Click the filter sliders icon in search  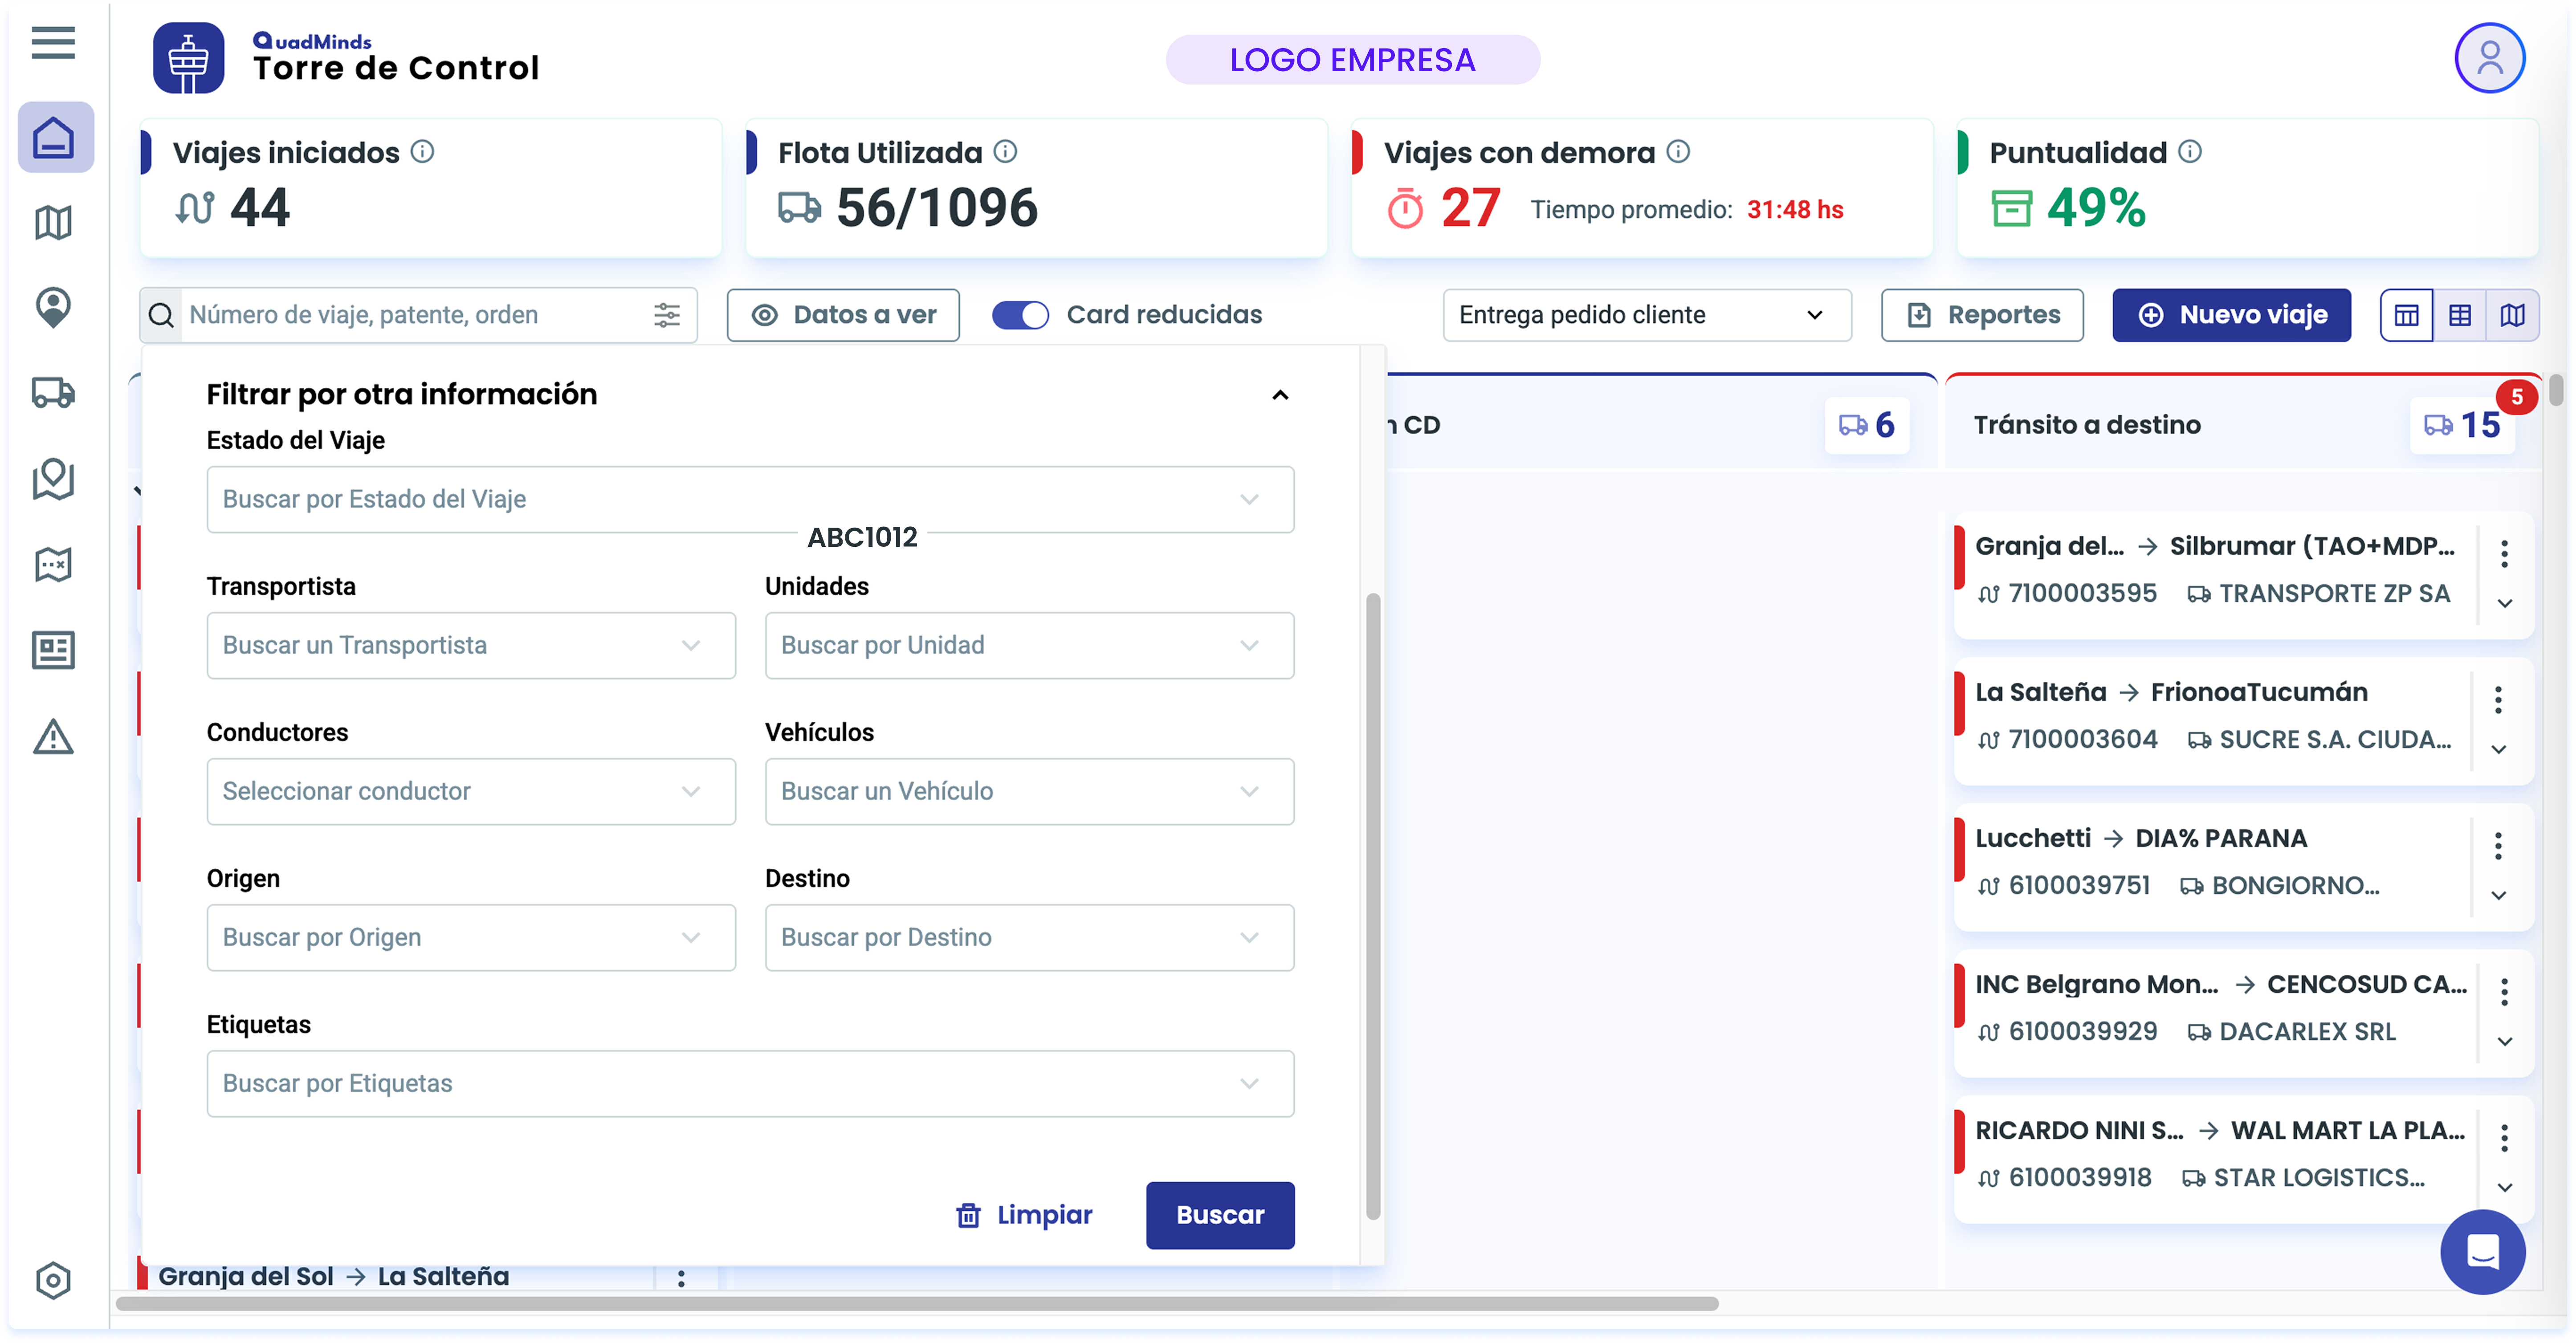(x=667, y=315)
